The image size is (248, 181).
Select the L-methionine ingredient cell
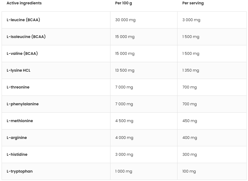point(20,121)
